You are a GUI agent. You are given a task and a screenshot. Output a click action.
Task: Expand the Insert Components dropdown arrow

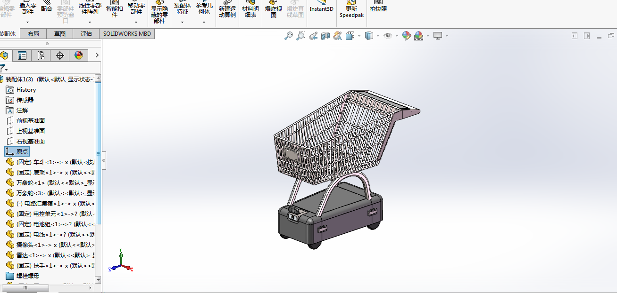[28, 22]
